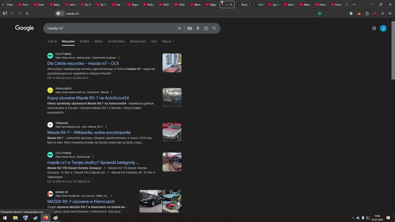Open the Extensions puzzle icon
Viewport: 395px width, 222px height.
pos(367,14)
